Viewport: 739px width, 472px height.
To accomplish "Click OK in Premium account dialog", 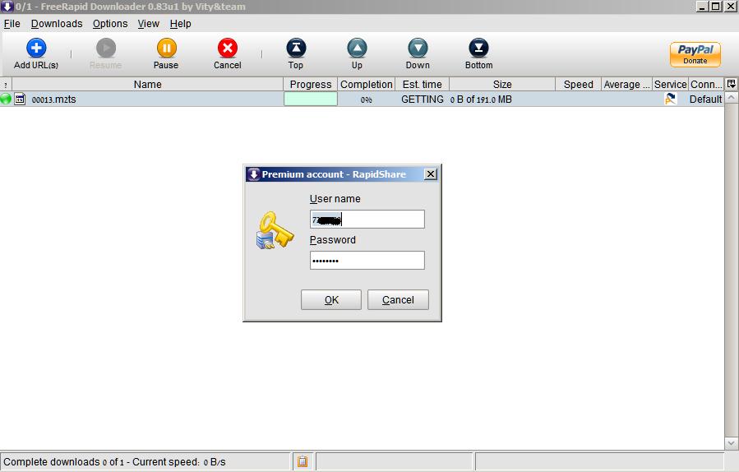I will click(x=331, y=300).
